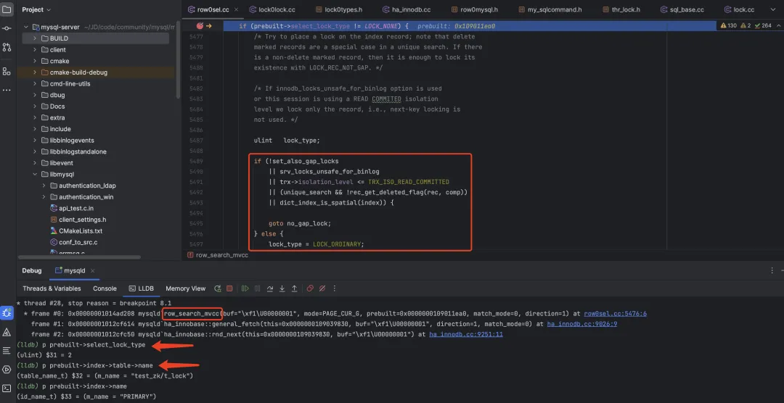The image size is (784, 403).
Task: Open the Problems warning sidebar icon
Action: tap(7, 332)
